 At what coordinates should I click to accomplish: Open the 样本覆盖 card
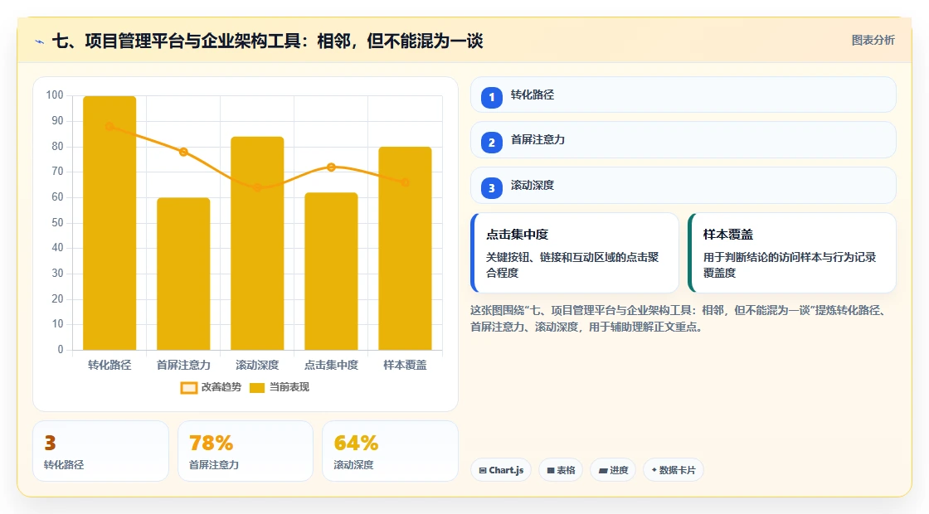coord(792,253)
